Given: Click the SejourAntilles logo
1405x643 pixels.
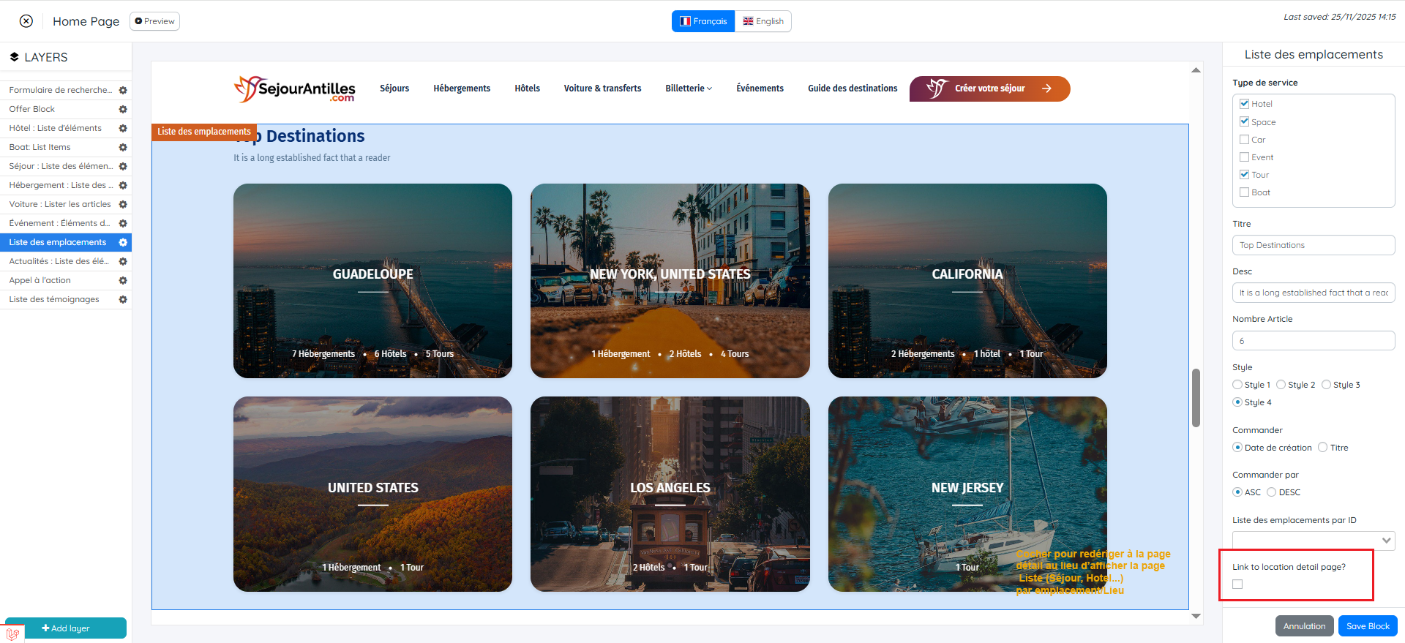Looking at the screenshot, I should point(294,89).
